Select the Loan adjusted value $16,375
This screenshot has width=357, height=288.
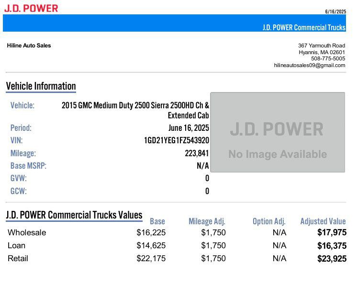click(x=332, y=246)
